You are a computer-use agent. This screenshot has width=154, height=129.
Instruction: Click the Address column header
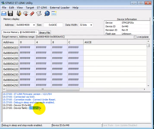pyautogui.click(x=11, y=42)
